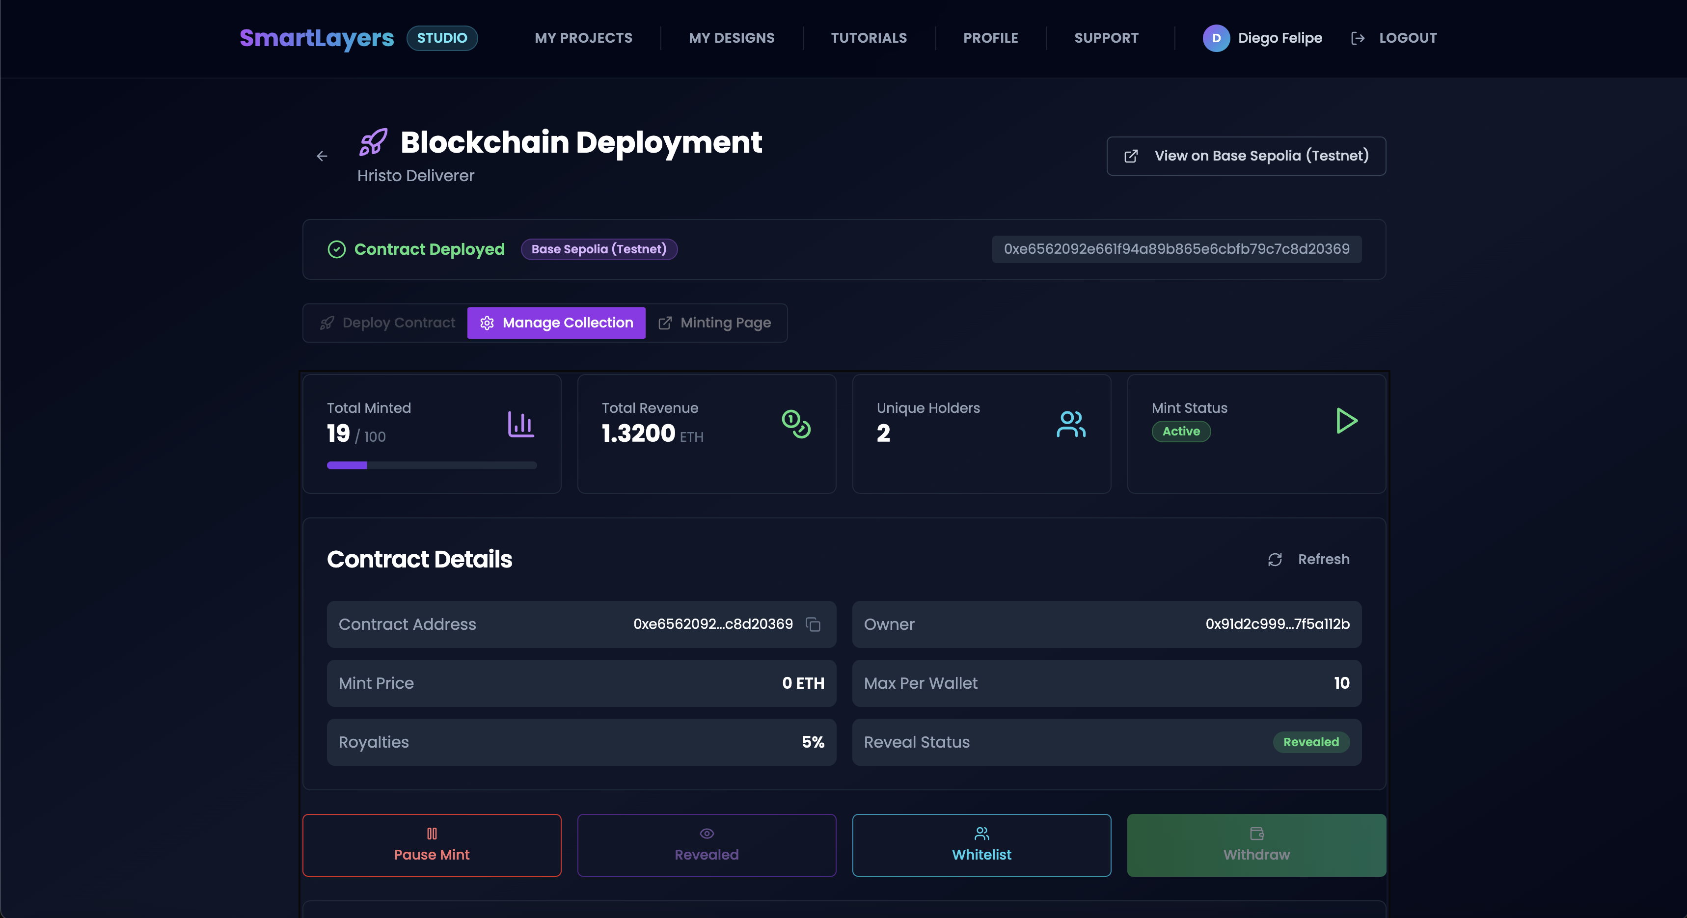Copy the contract address in Contract Details
This screenshot has height=918, width=1687.
814,624
